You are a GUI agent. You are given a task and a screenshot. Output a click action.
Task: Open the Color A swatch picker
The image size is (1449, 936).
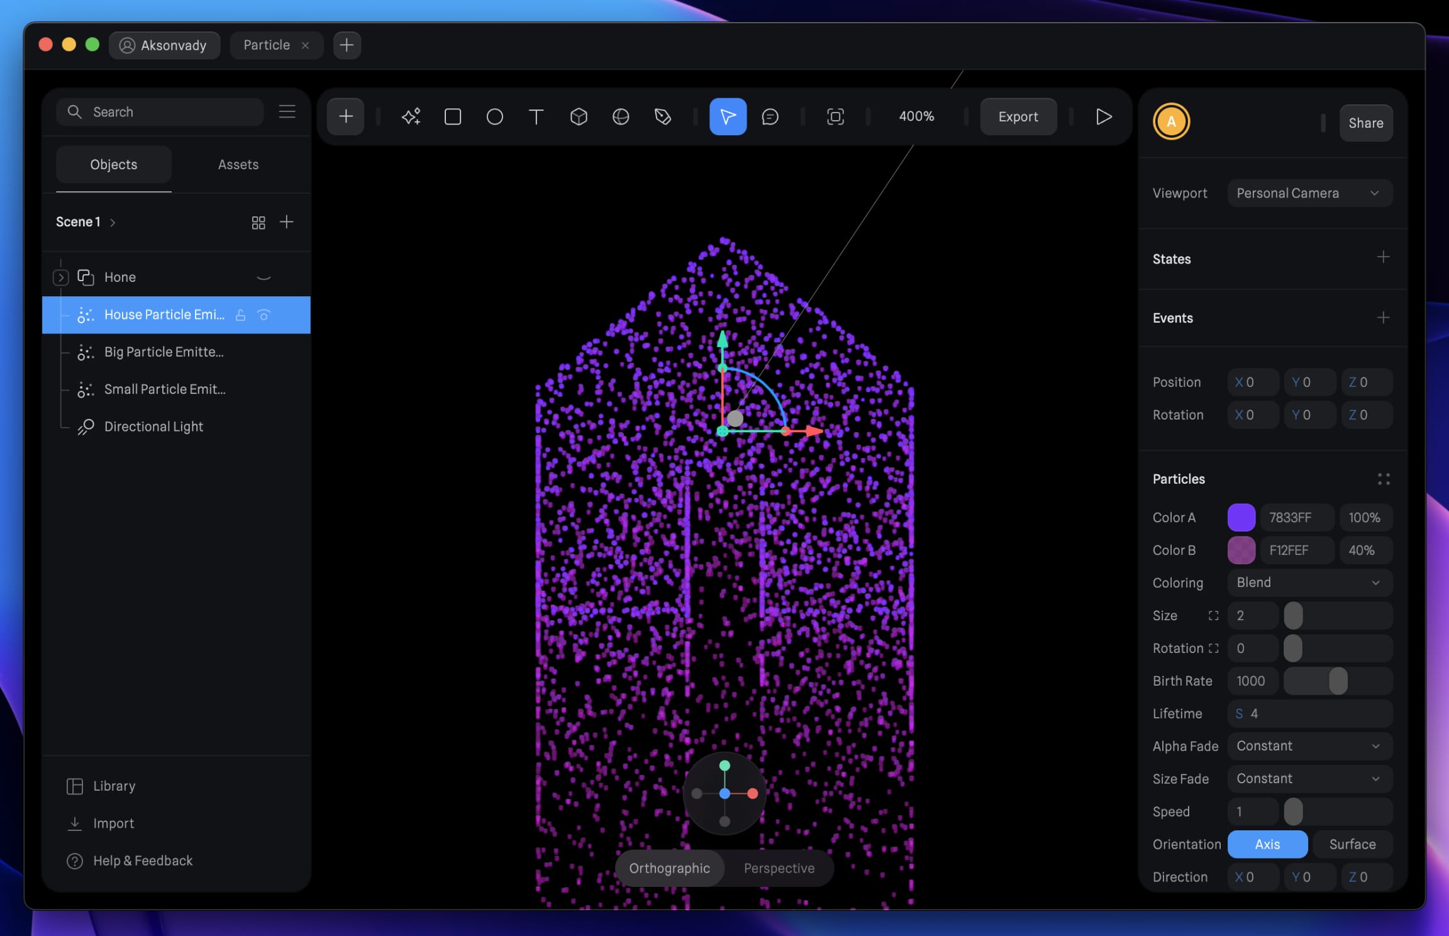tap(1241, 517)
